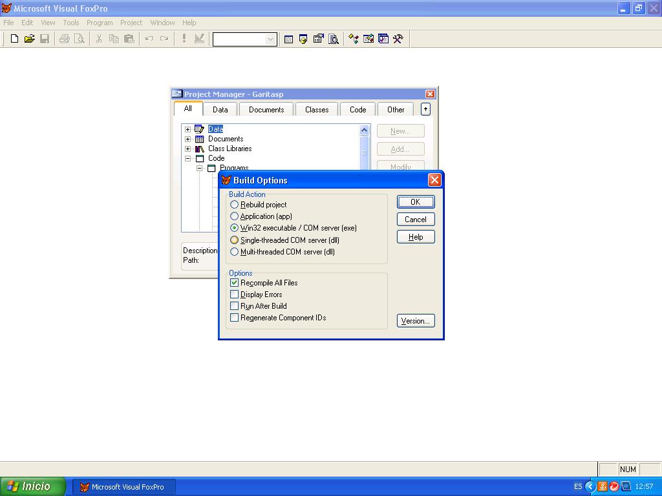Open the Toolbox hammer and wrench icon

(x=398, y=39)
